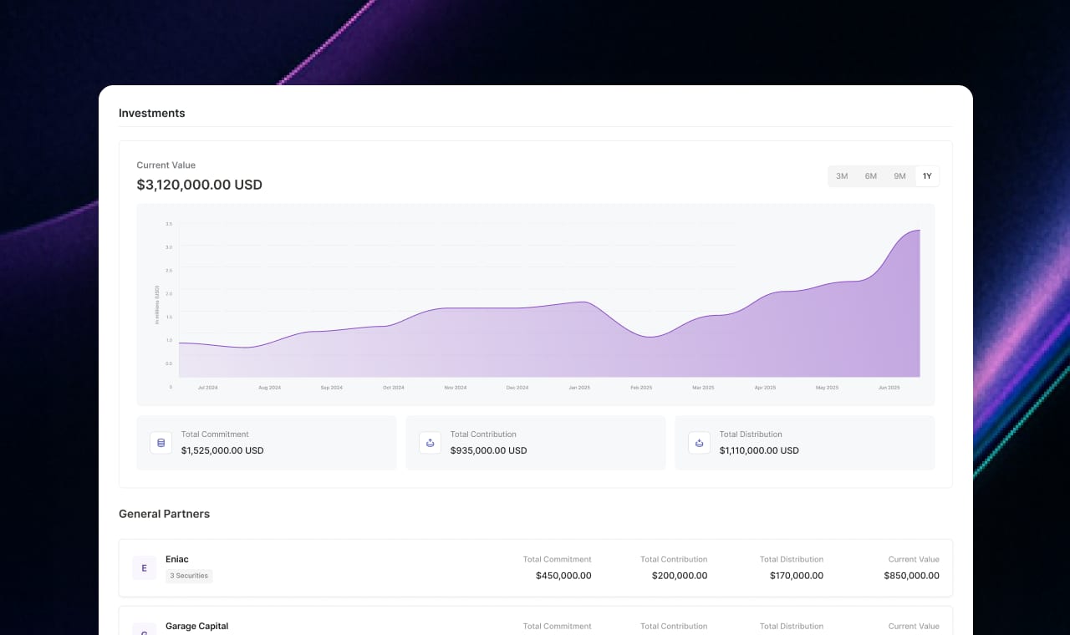Click the $1,110,000.00 USD total distribution amount
This screenshot has height=635, width=1070.
pos(759,450)
